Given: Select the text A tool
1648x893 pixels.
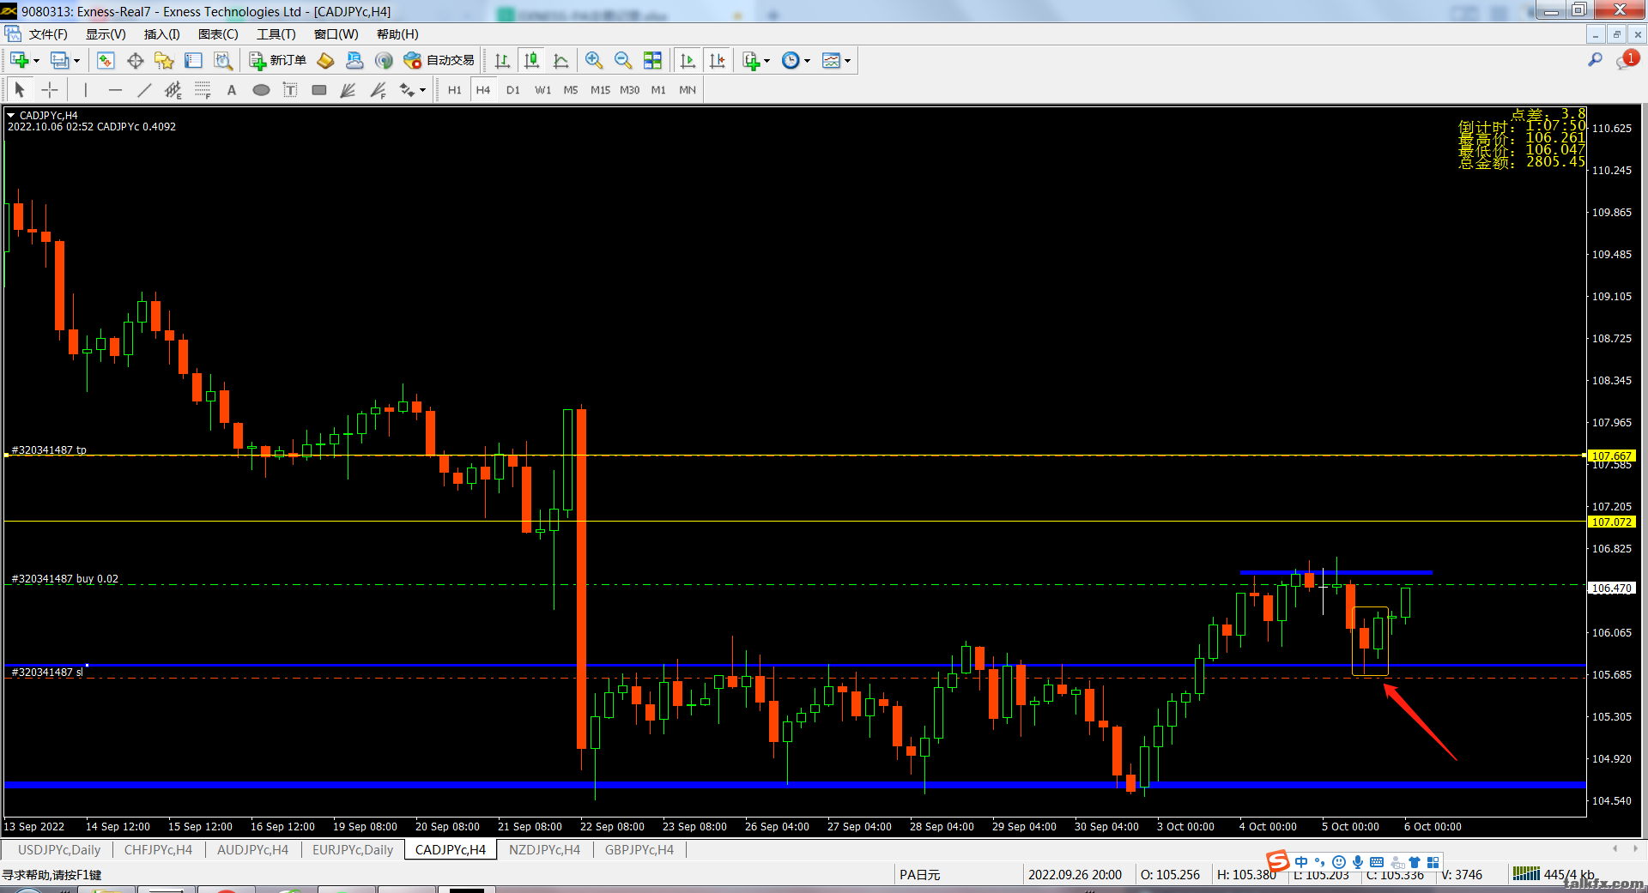Looking at the screenshot, I should [231, 89].
